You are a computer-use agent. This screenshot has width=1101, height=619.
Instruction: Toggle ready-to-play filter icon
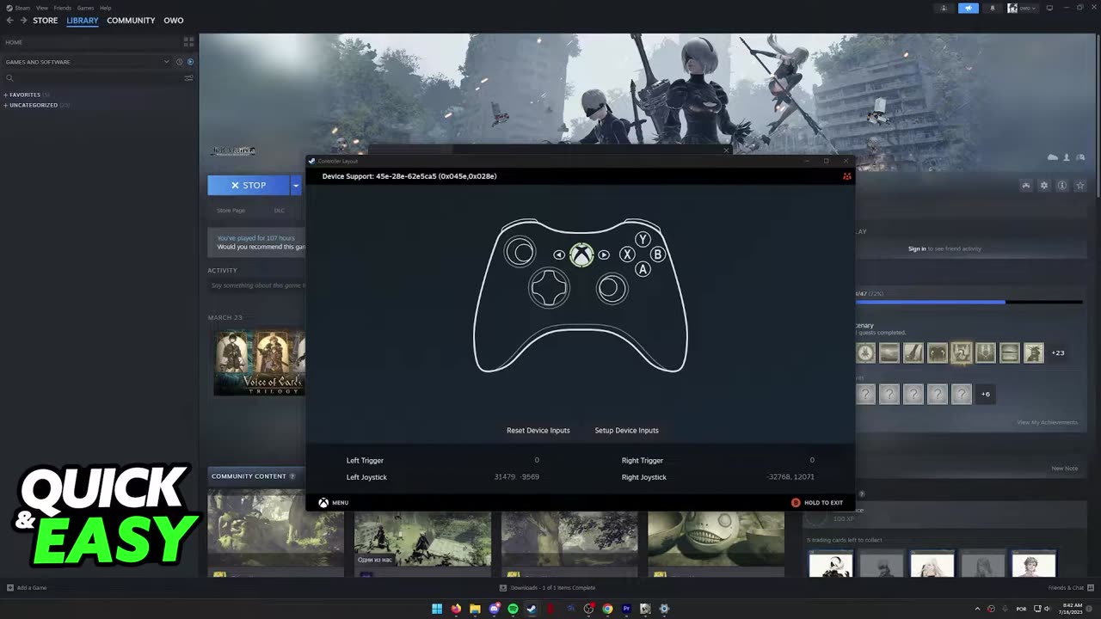pyautogui.click(x=190, y=62)
